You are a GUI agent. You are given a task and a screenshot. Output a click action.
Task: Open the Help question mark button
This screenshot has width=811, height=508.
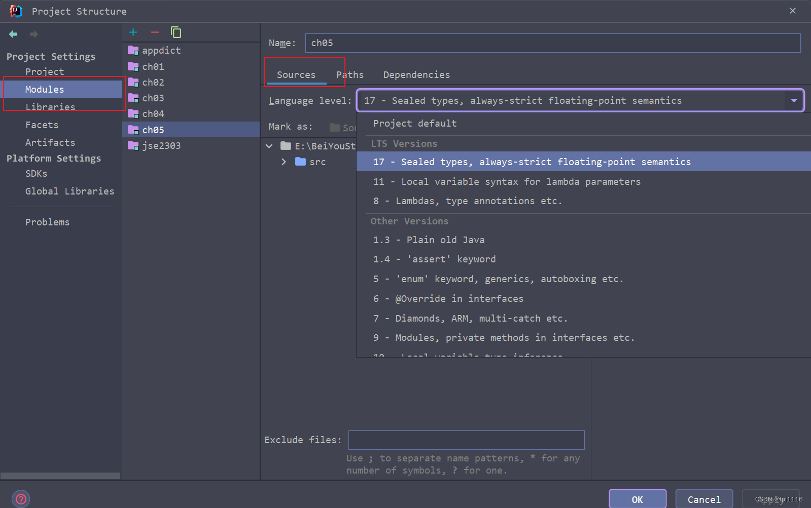tap(21, 499)
